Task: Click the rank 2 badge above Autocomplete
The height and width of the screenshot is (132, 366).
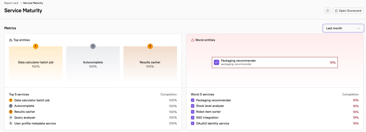Action: pyautogui.click(x=93, y=46)
